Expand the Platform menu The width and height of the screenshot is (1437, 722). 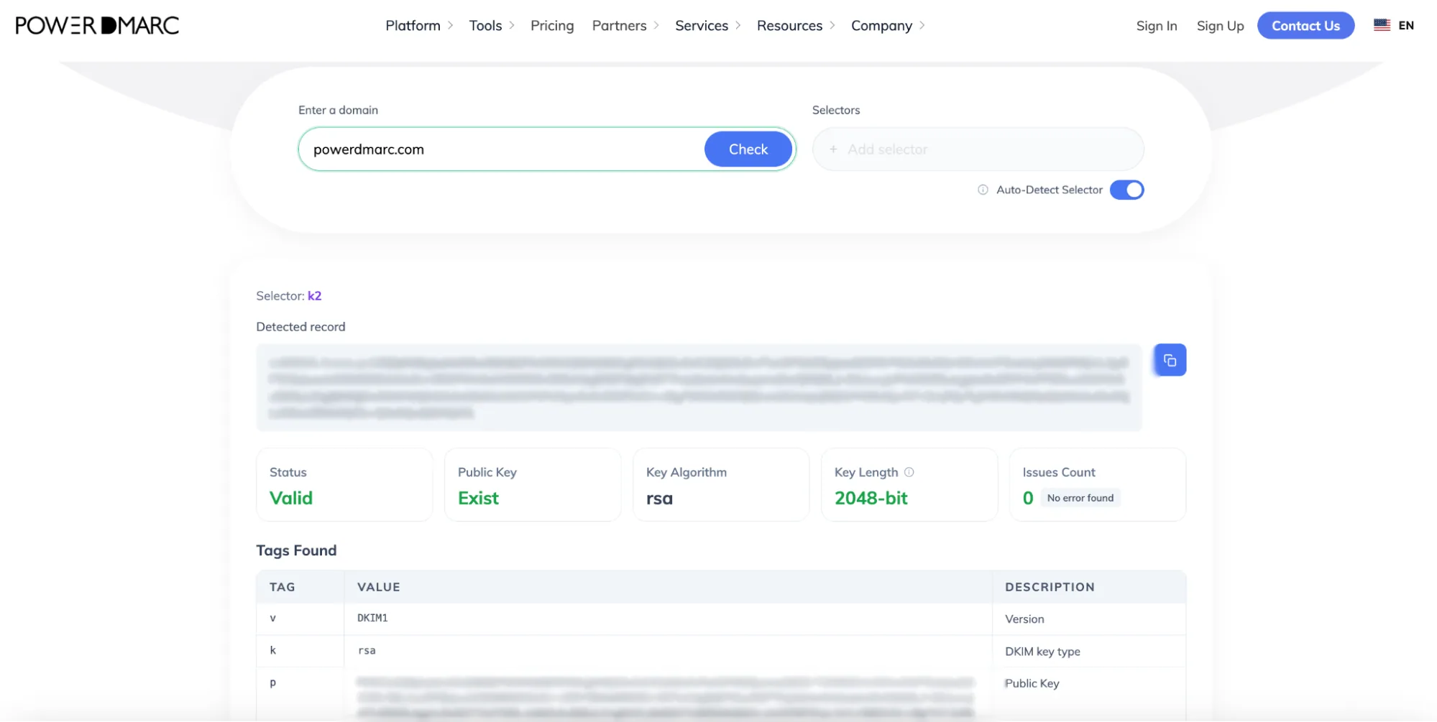pos(419,25)
